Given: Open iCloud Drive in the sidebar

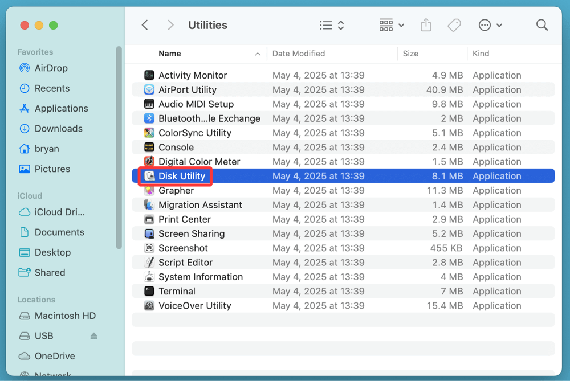Looking at the screenshot, I should [x=55, y=212].
